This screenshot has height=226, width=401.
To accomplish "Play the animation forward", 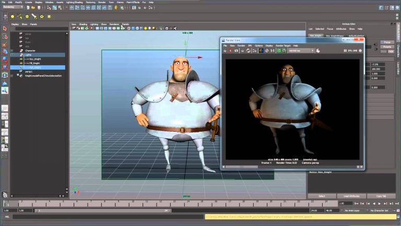I will coord(380,204).
